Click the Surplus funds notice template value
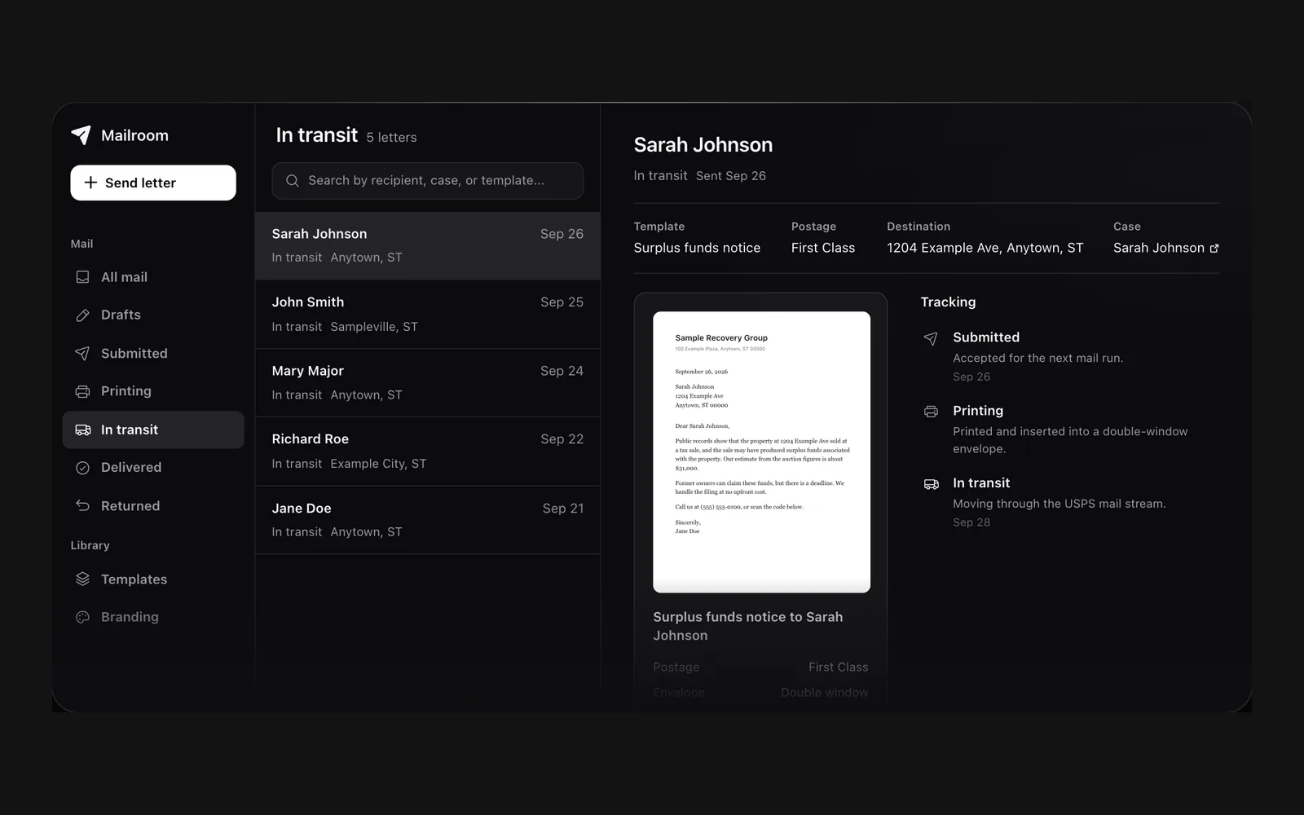 point(697,248)
